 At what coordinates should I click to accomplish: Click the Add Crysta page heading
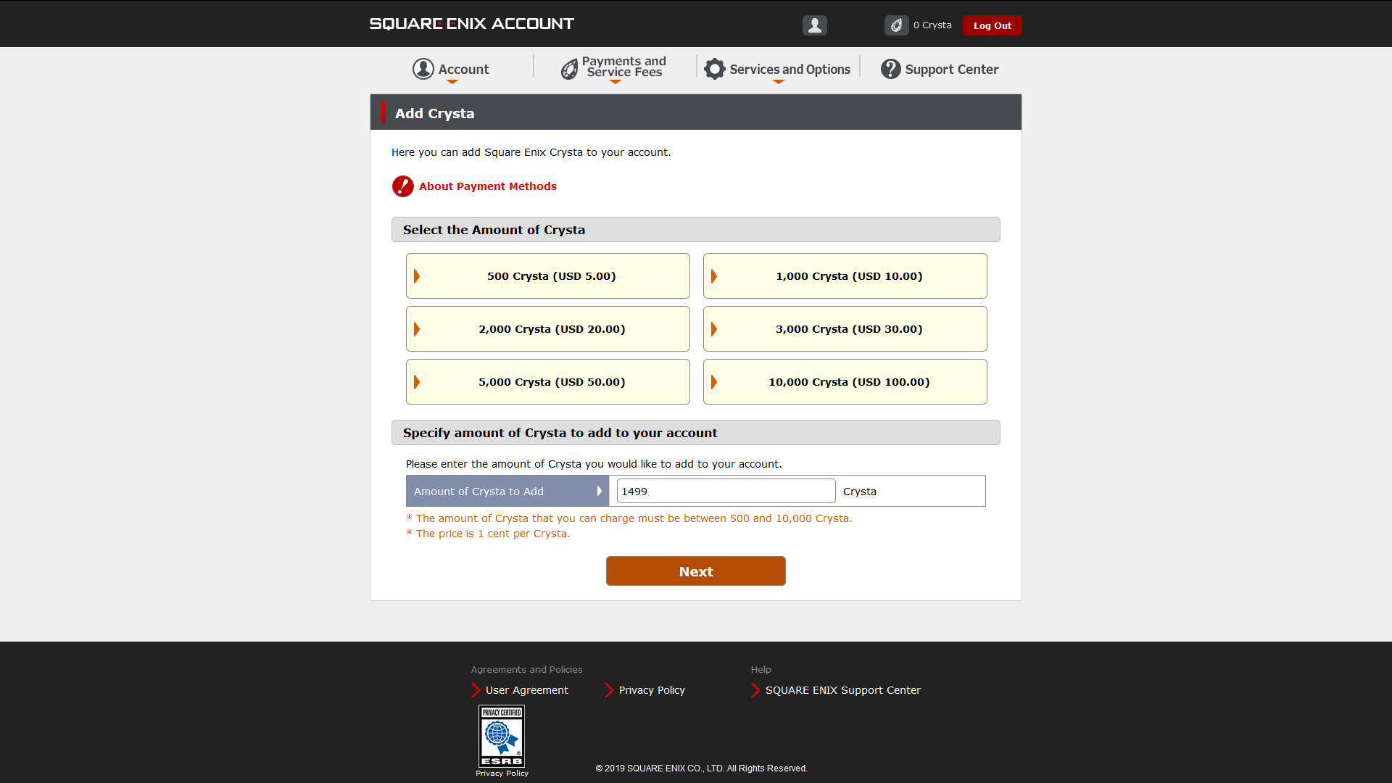click(x=435, y=113)
